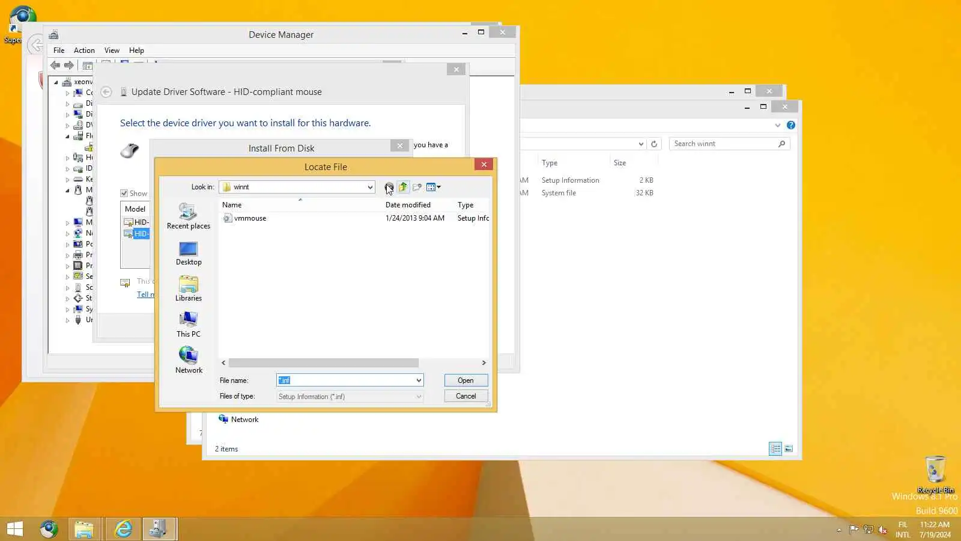The width and height of the screenshot is (961, 541).
Task: Open the Help menu in Device Manager
Action: coord(136,50)
